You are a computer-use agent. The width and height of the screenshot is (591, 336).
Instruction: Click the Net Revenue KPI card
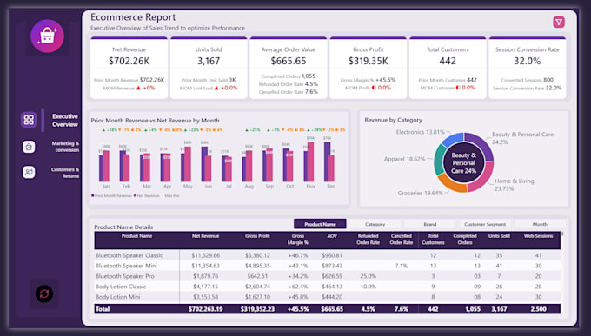(129, 69)
